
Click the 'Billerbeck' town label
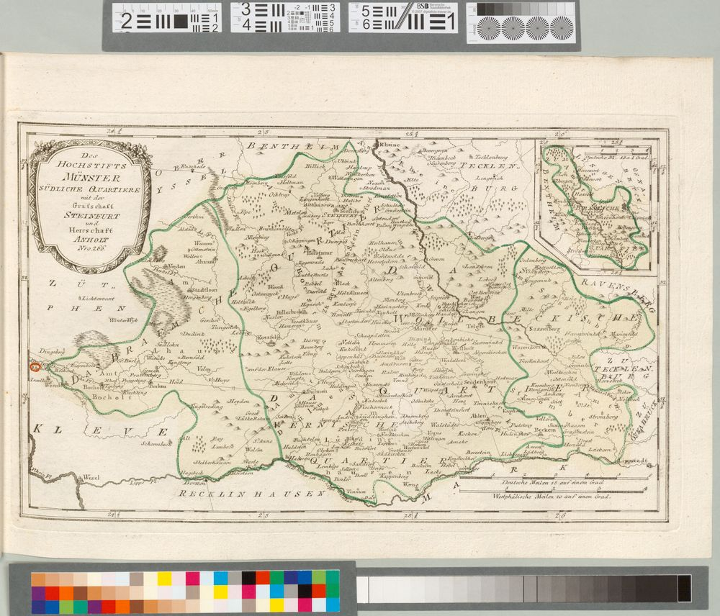coord(292,311)
